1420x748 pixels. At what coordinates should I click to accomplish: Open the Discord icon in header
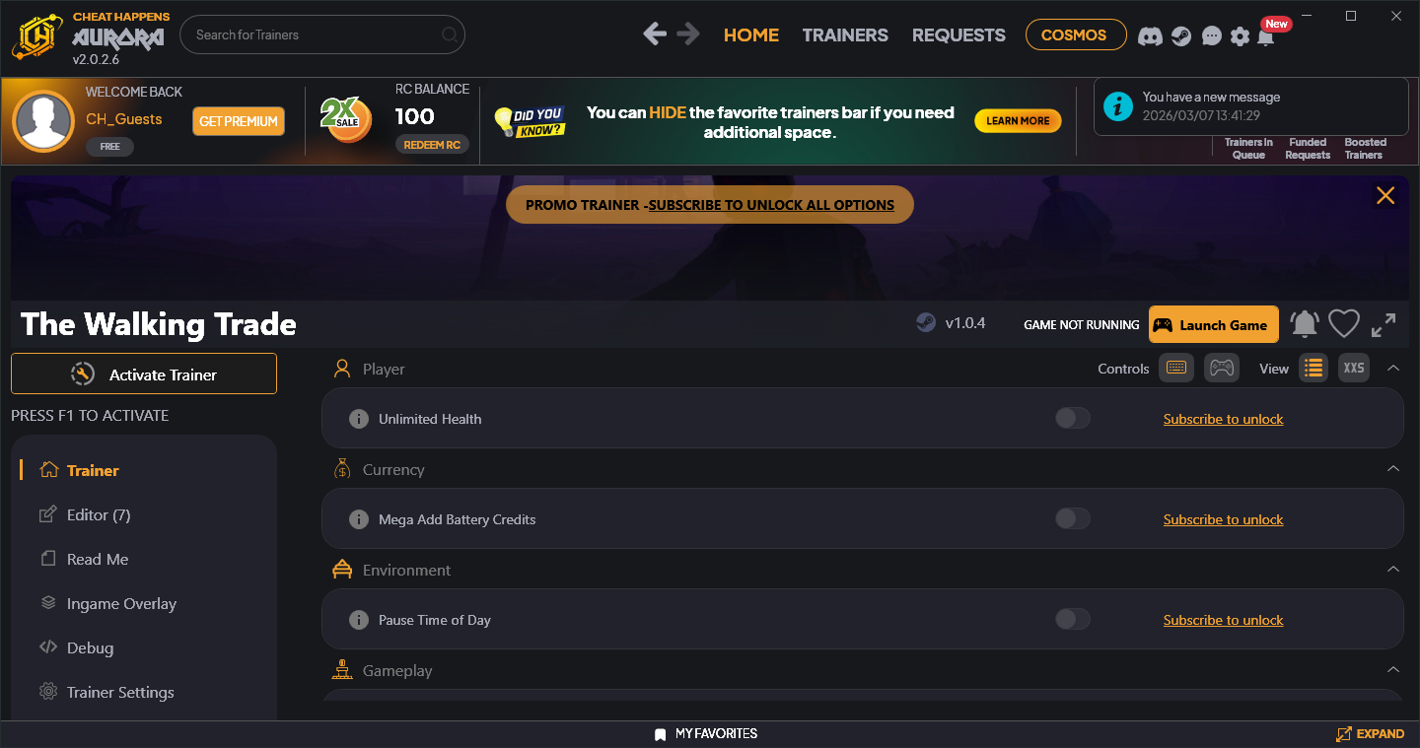point(1150,36)
